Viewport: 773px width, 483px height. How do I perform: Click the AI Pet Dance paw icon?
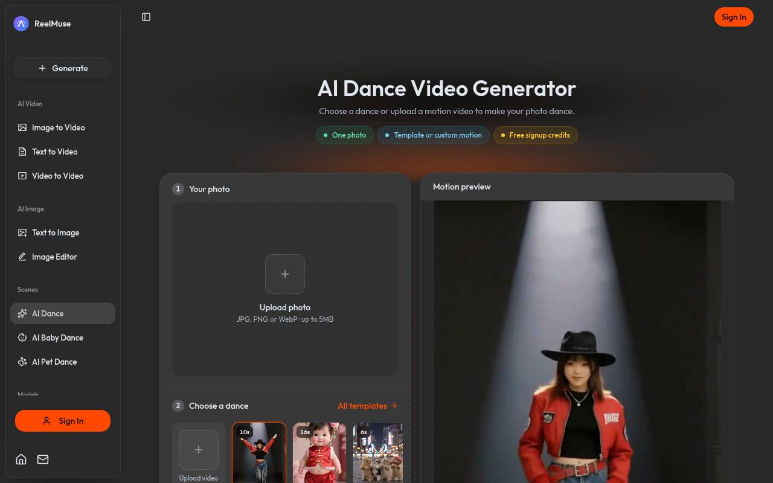click(22, 362)
